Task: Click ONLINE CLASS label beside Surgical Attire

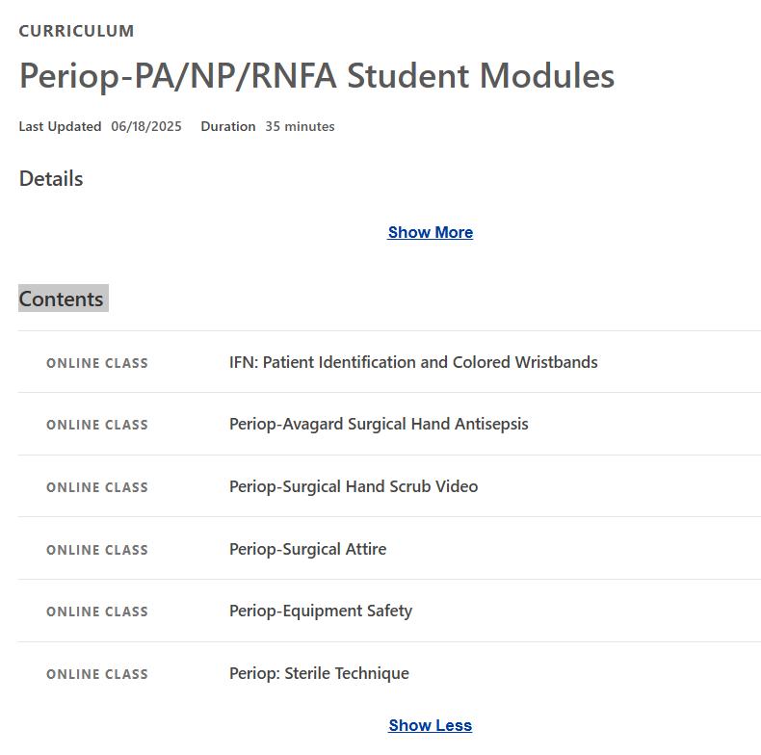Action: pyautogui.click(x=97, y=550)
